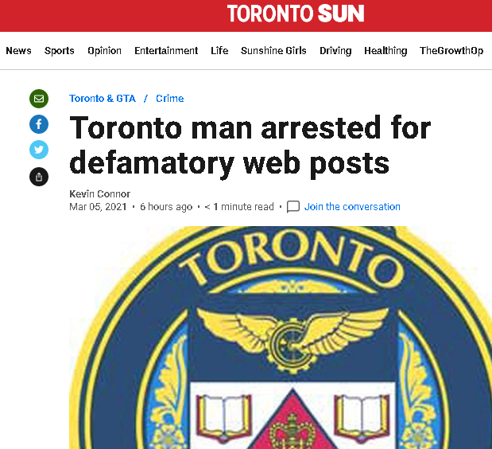Share article on Twitter

click(x=39, y=150)
